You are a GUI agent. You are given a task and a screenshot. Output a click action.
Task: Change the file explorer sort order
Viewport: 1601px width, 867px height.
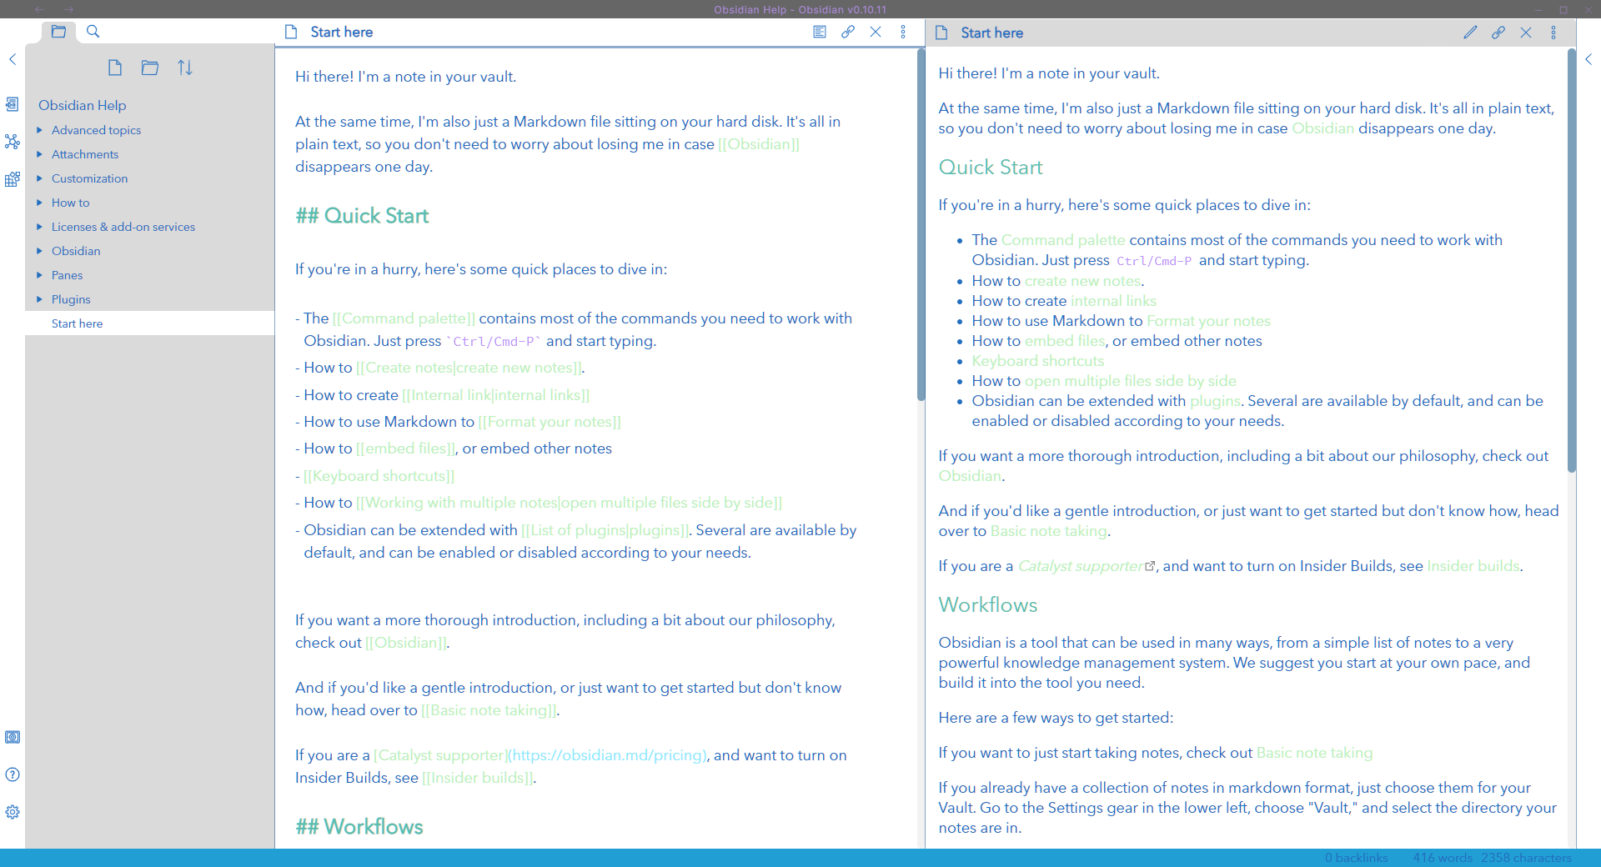185,68
